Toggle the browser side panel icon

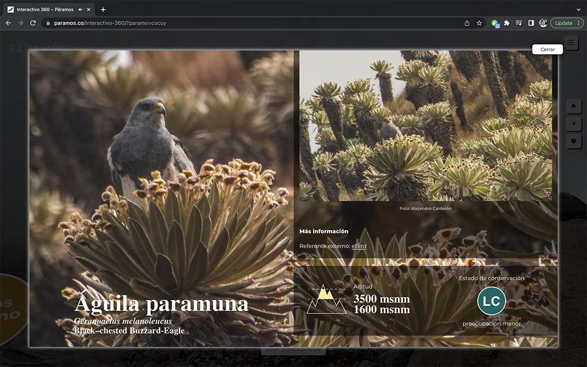531,23
